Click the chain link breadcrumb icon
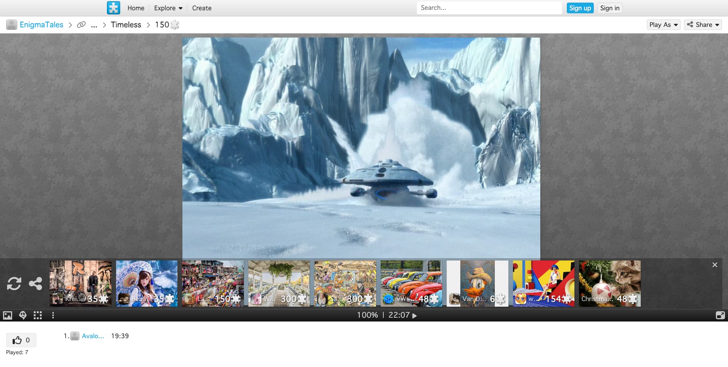 click(81, 25)
